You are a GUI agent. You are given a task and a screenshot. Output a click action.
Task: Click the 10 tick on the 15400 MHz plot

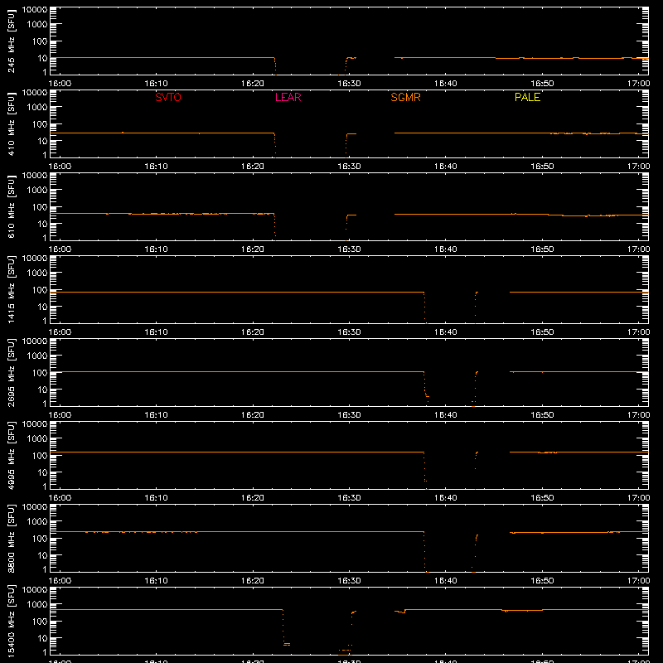(42, 638)
